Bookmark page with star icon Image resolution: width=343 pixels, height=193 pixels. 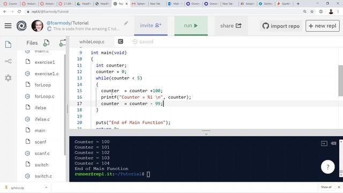[312, 12]
